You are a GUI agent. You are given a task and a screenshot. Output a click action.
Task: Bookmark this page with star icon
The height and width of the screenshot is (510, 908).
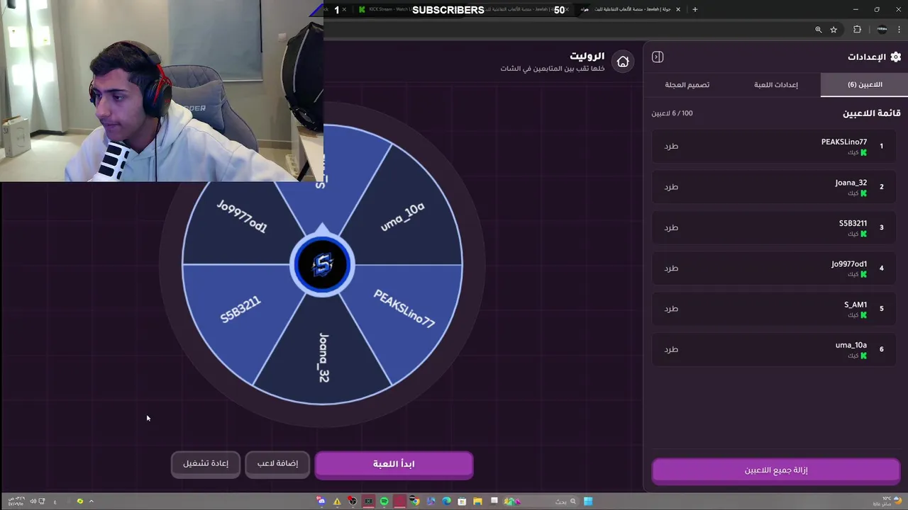click(834, 30)
